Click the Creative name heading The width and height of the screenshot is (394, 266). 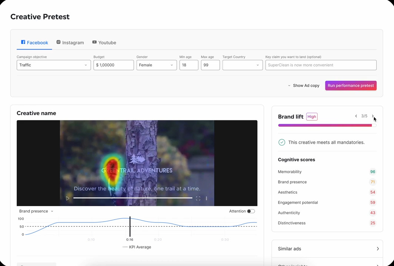36,113
